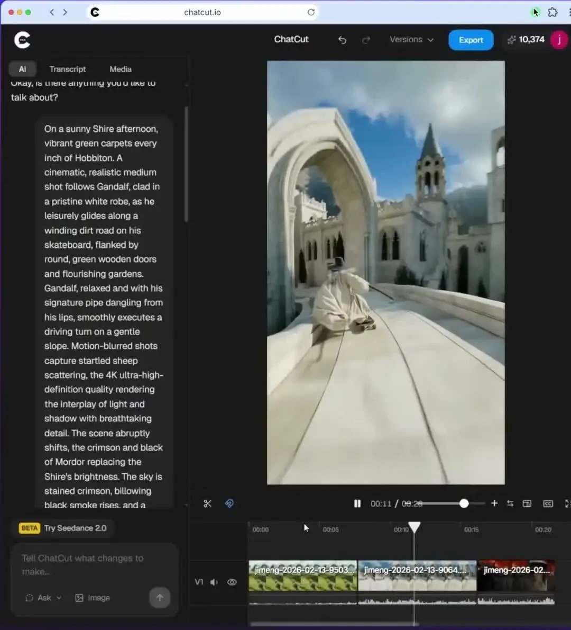
Task: Click the ChatCut project title
Action: 291,39
